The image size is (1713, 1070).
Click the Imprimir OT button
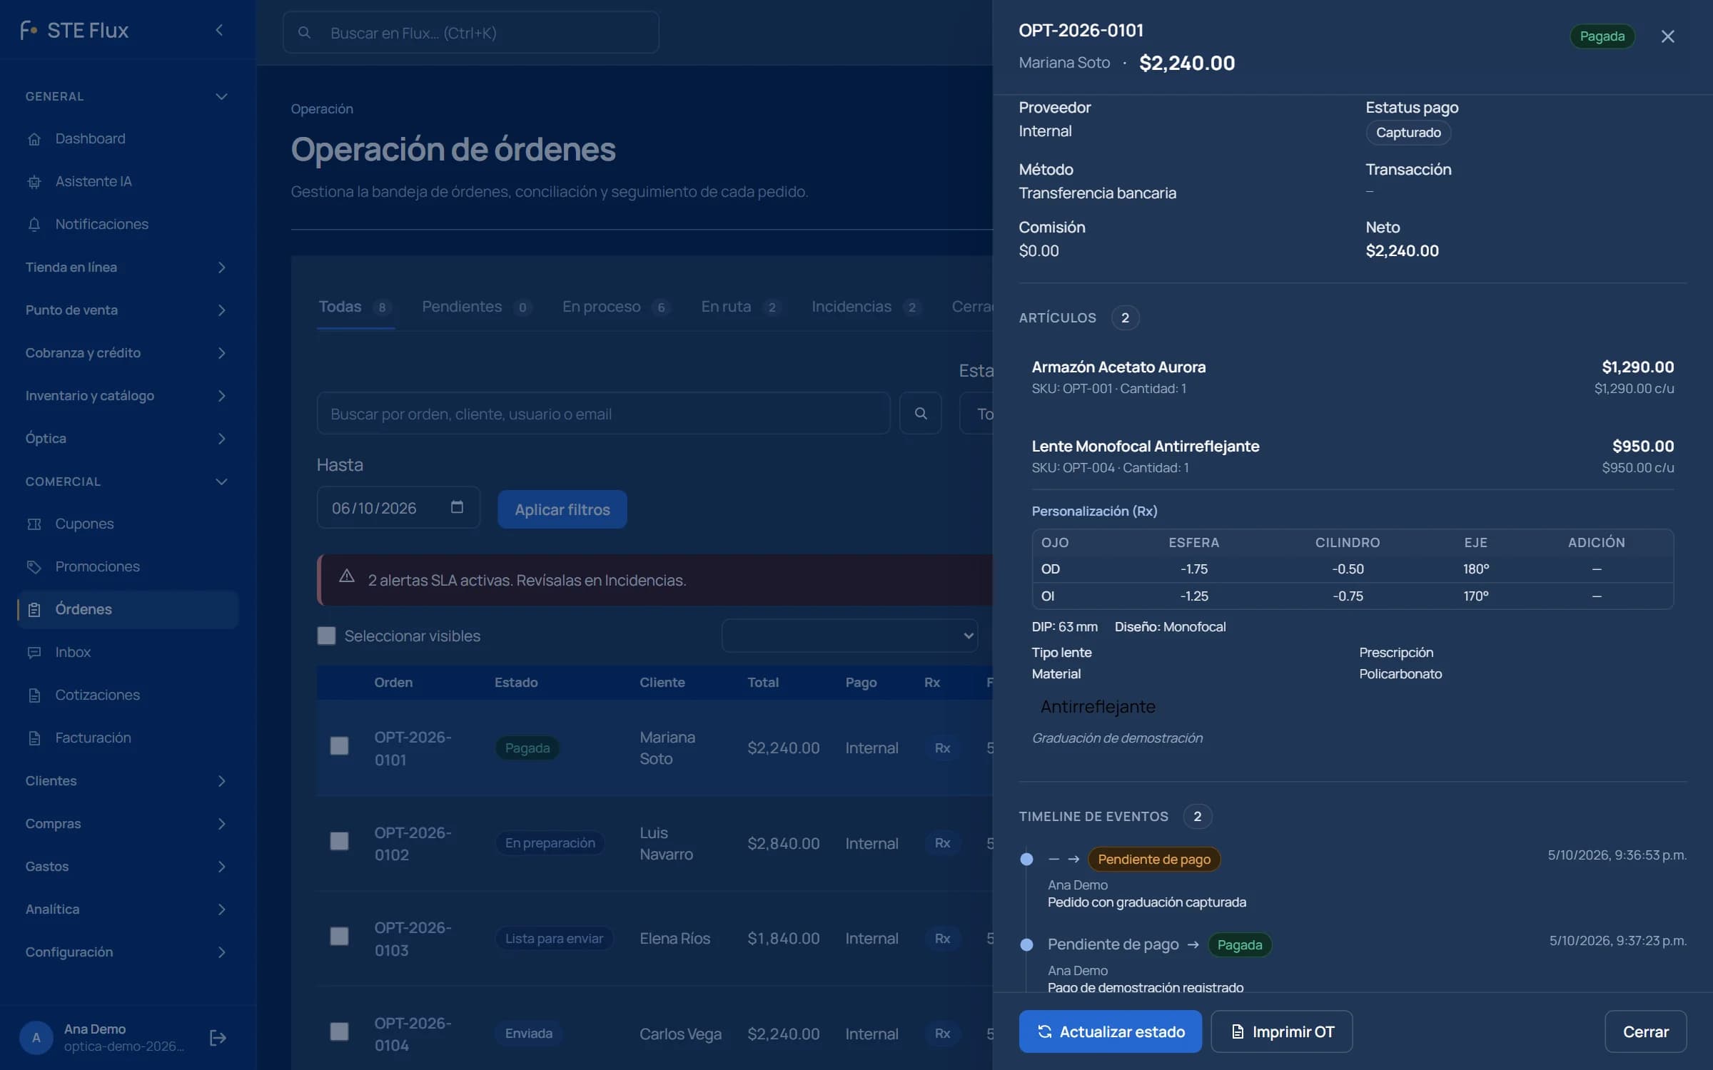coord(1282,1031)
